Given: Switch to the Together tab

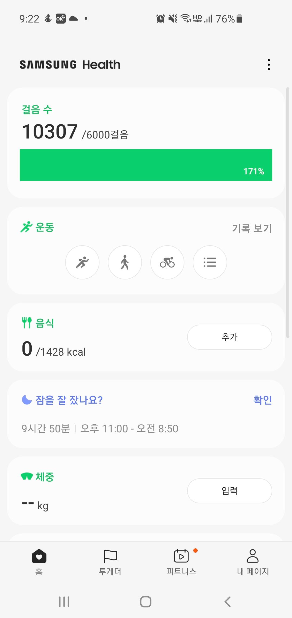Looking at the screenshot, I should pyautogui.click(x=110, y=562).
